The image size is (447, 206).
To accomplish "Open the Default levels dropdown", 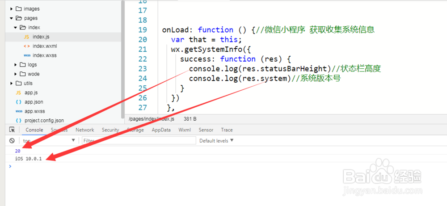I will [216, 140].
